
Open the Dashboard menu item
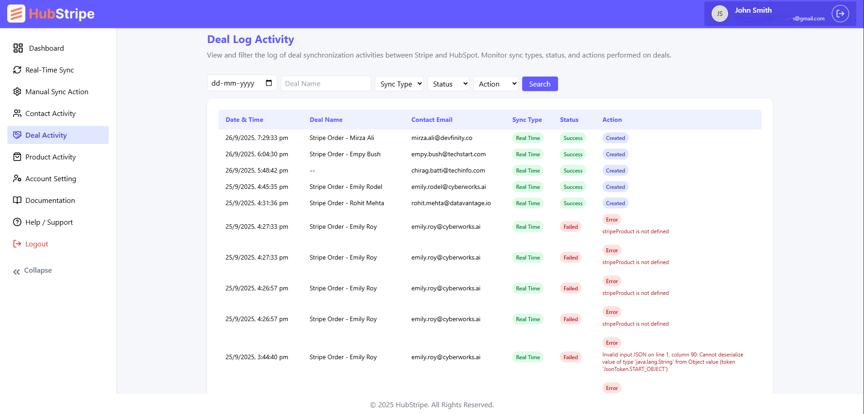pyautogui.click(x=58, y=48)
